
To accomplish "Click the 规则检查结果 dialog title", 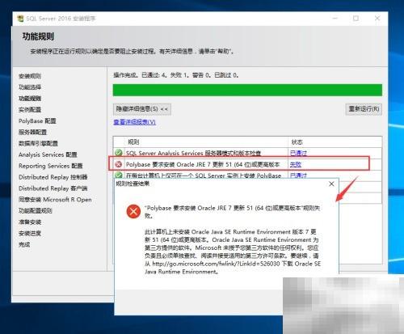I will coord(133,184).
